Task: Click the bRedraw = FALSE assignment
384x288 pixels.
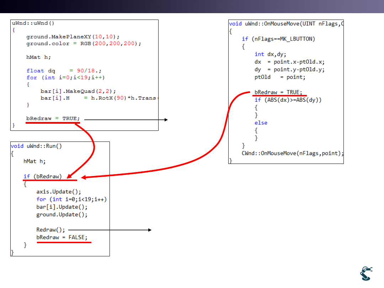Action: tap(62, 237)
